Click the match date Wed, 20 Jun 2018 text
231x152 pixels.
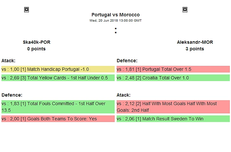(x=115, y=21)
